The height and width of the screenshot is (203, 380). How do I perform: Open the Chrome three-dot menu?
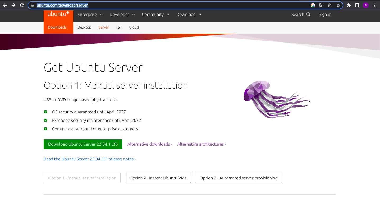coord(374,5)
